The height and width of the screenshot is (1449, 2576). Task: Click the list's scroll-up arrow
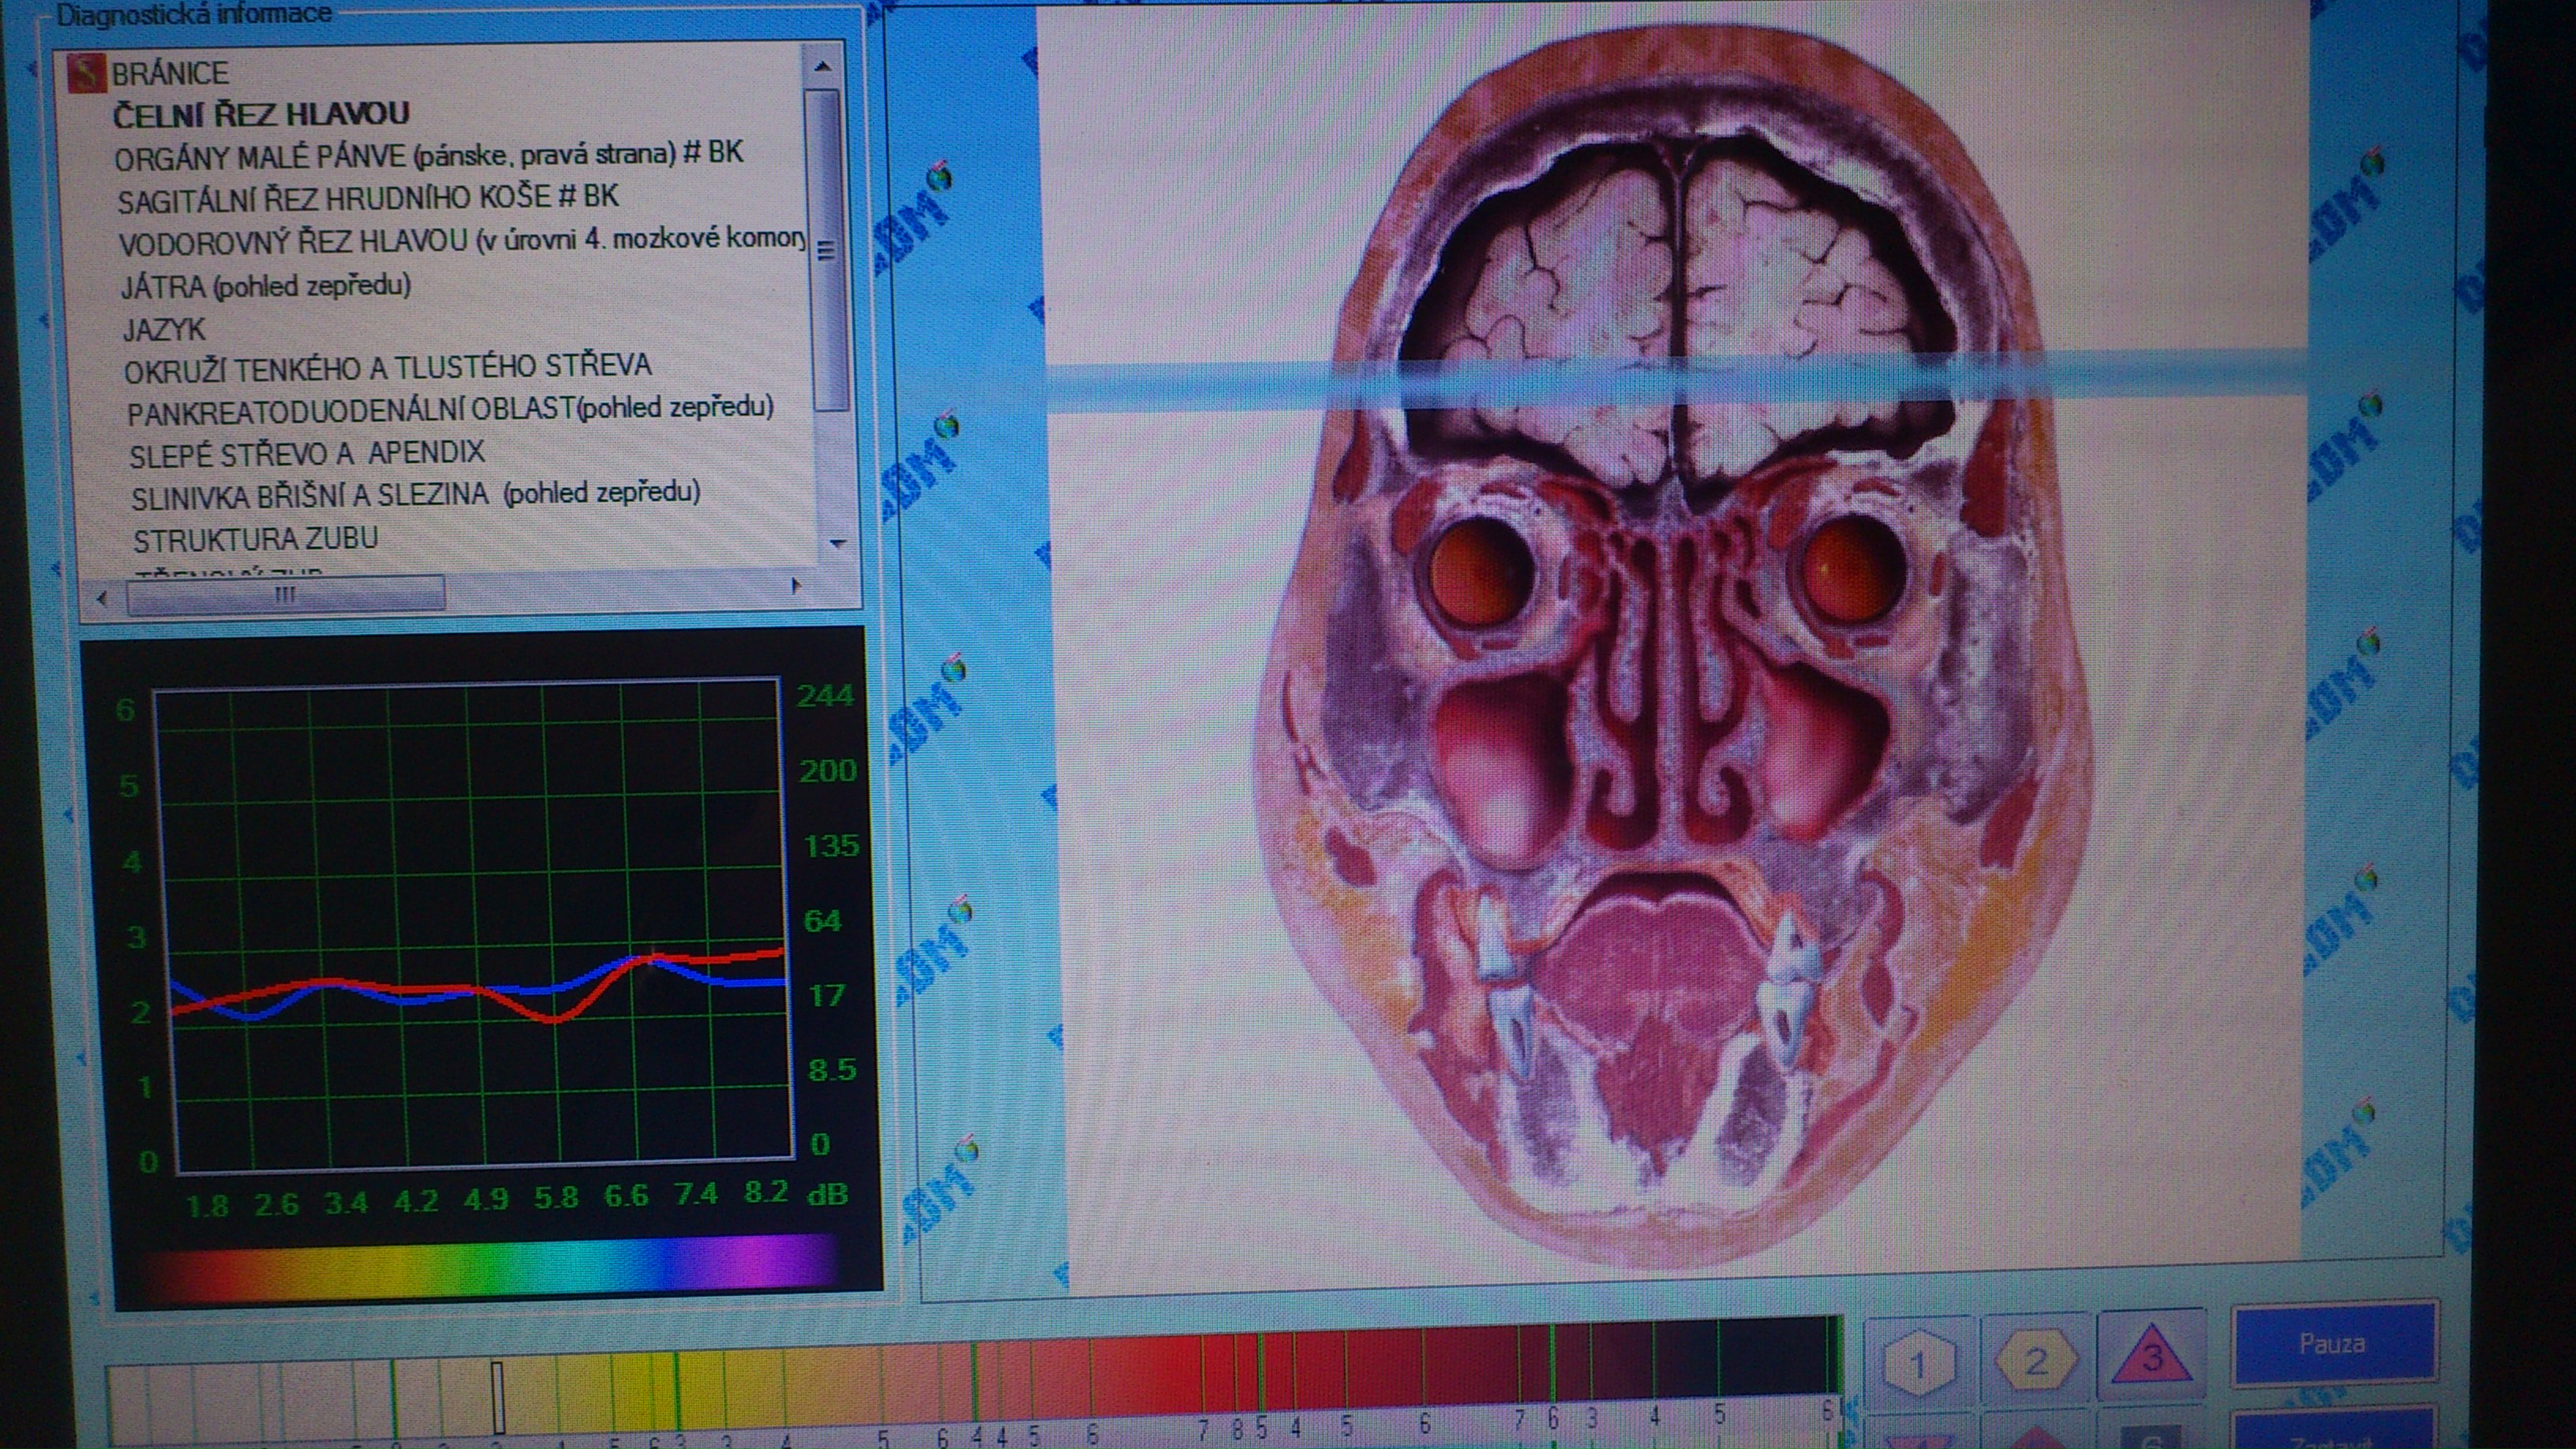pos(823,66)
